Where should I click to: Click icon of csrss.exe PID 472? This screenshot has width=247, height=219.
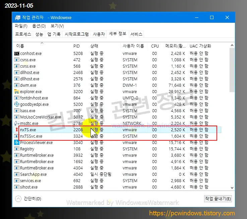tap(17, 60)
